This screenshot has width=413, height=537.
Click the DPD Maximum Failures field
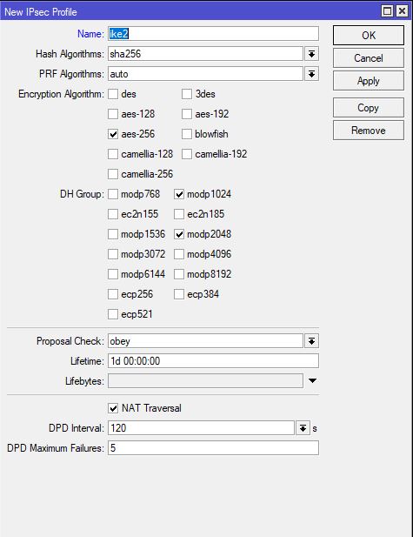pos(213,448)
